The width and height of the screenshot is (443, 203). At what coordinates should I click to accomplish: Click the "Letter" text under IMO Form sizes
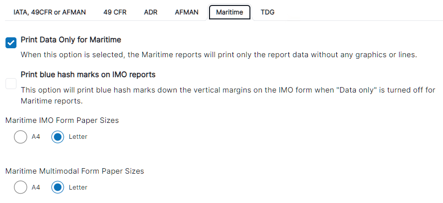(x=78, y=137)
